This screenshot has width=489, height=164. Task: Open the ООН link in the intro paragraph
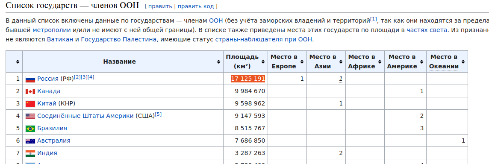coord(216,21)
